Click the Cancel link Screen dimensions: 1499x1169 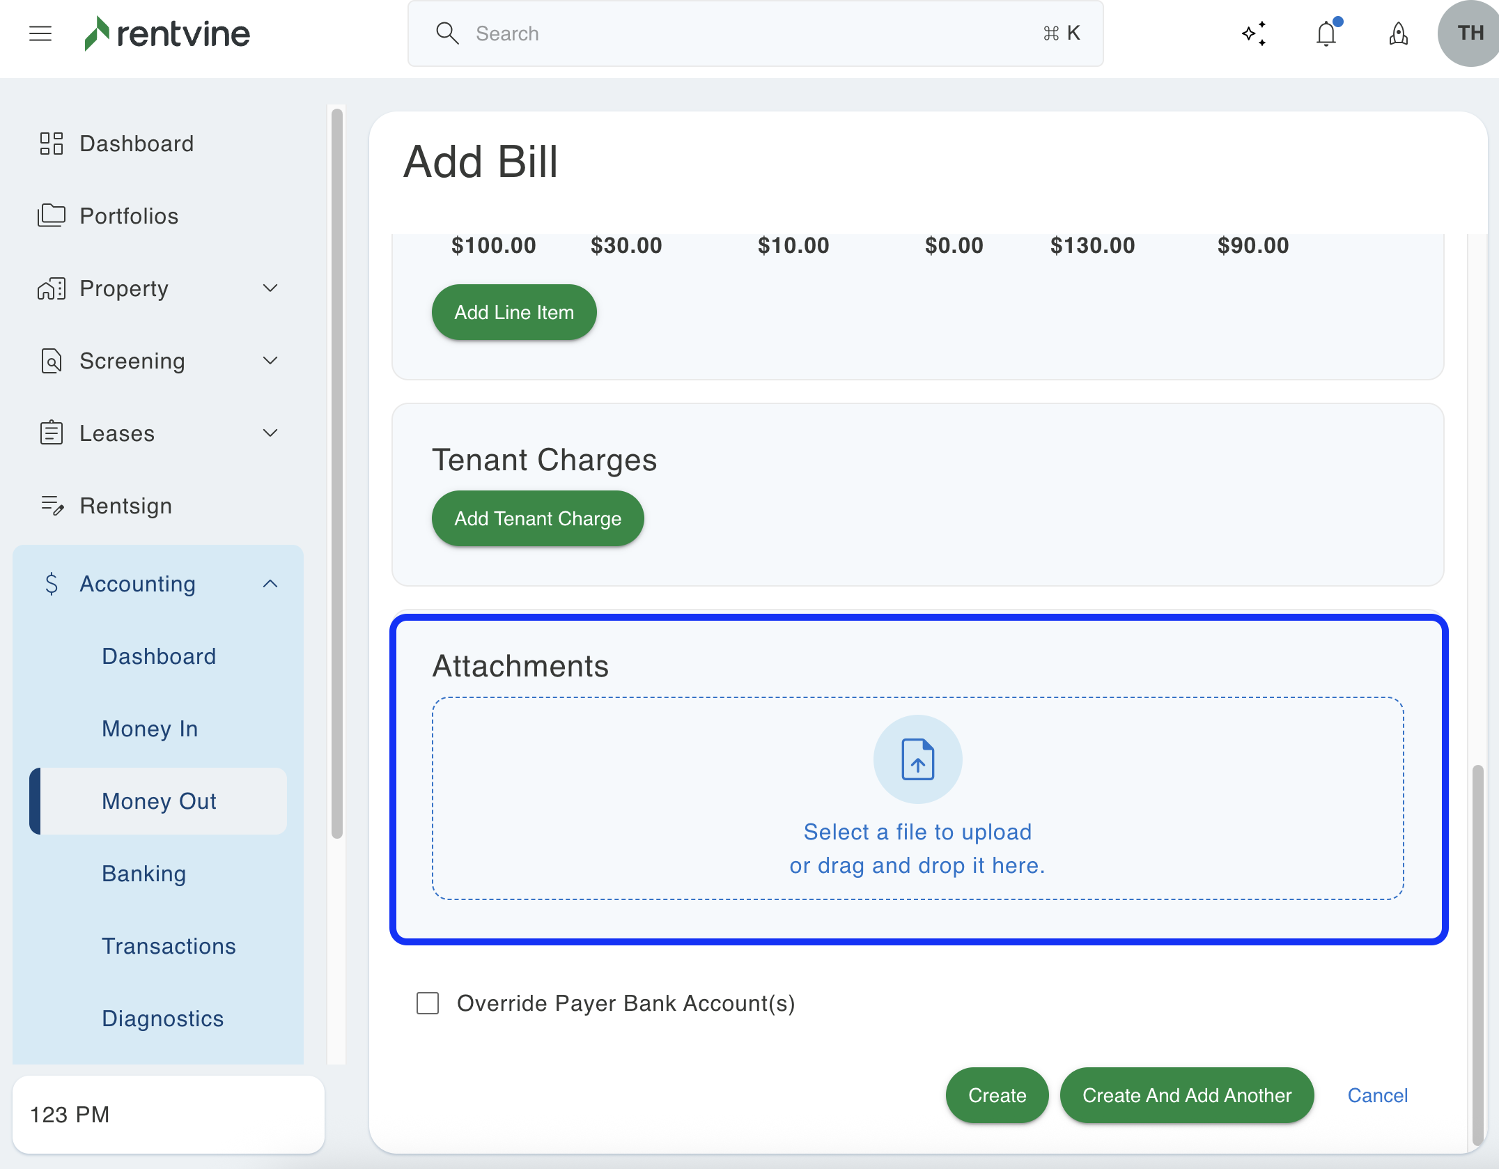1377,1095
